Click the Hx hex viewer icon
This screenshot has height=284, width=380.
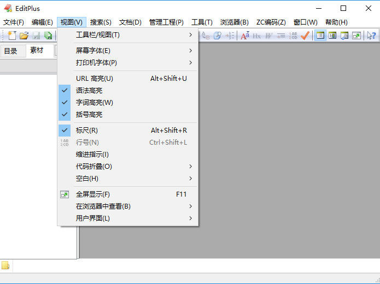pos(256,36)
